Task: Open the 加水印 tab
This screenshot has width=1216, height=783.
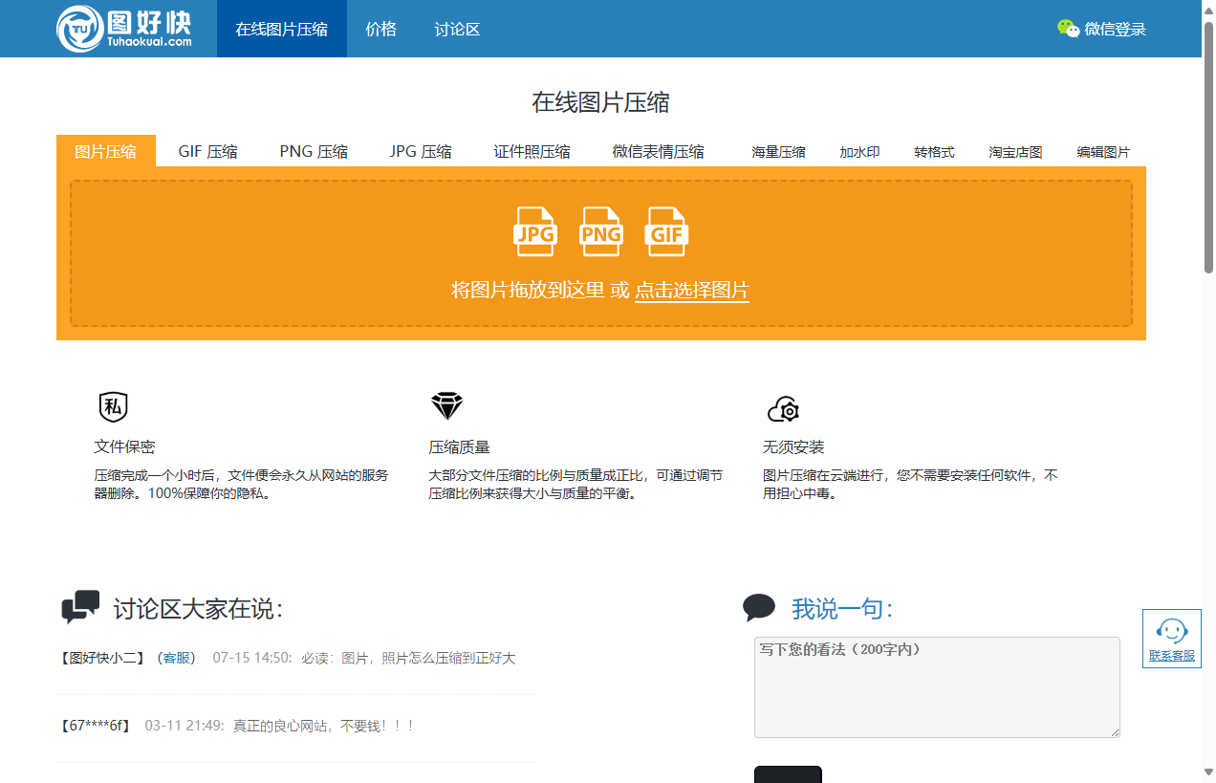Action: (x=858, y=151)
